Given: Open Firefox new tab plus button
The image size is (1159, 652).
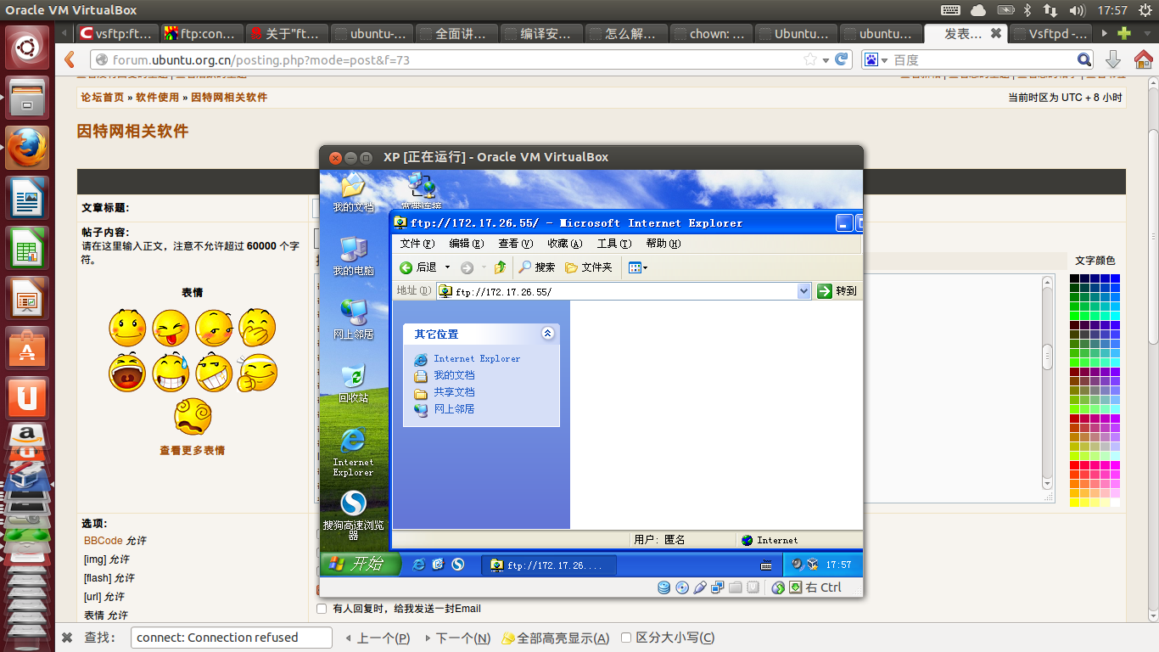Looking at the screenshot, I should click(1124, 34).
